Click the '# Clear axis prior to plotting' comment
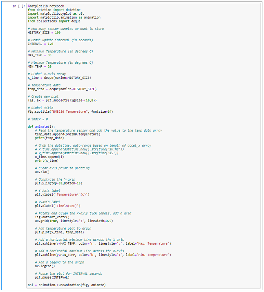 pos(62,168)
